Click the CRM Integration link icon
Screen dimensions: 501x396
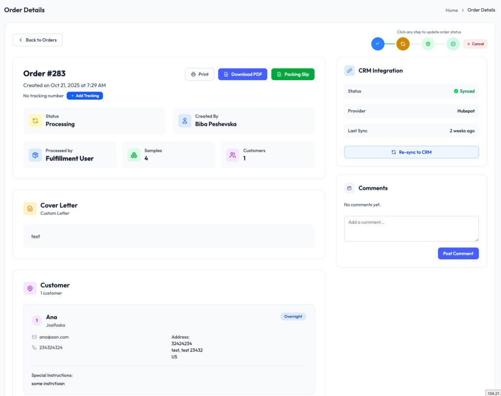pos(349,71)
